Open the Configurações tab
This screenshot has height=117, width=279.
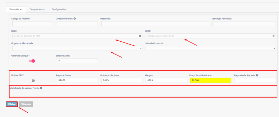(59, 9)
